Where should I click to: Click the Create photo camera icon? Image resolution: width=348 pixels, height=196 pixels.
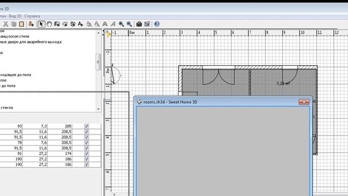coord(139,24)
